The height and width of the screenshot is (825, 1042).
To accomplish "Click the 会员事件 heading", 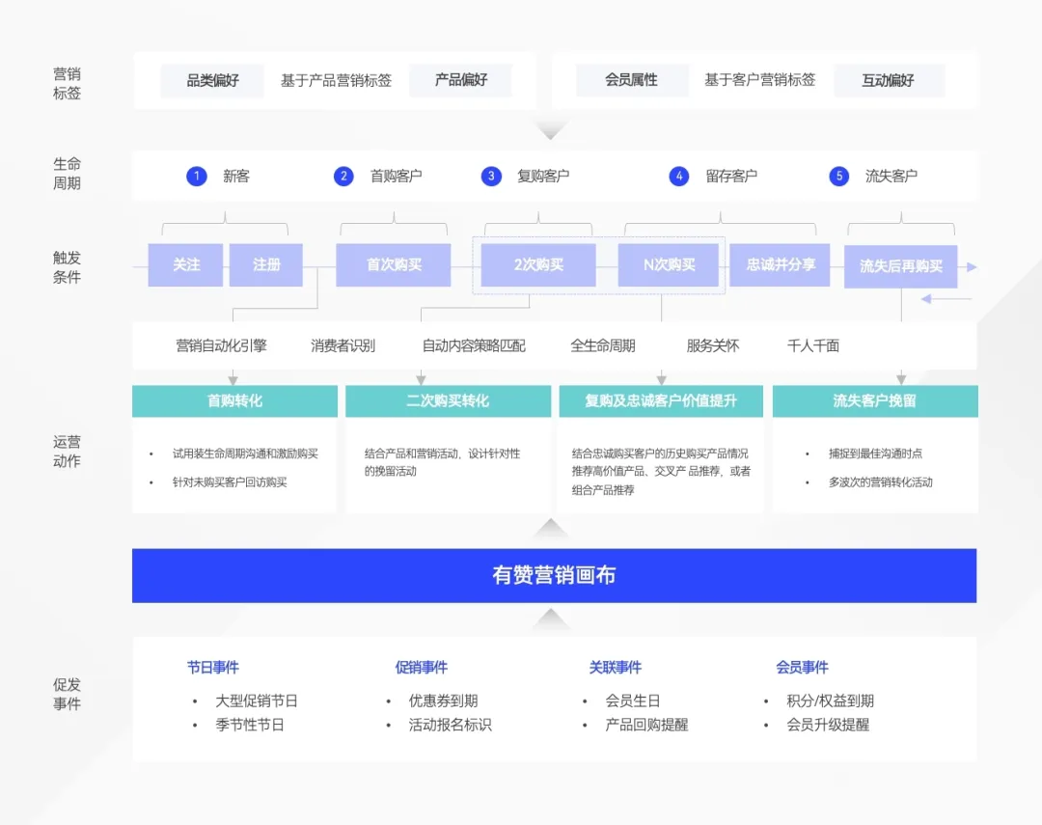I will (x=802, y=668).
